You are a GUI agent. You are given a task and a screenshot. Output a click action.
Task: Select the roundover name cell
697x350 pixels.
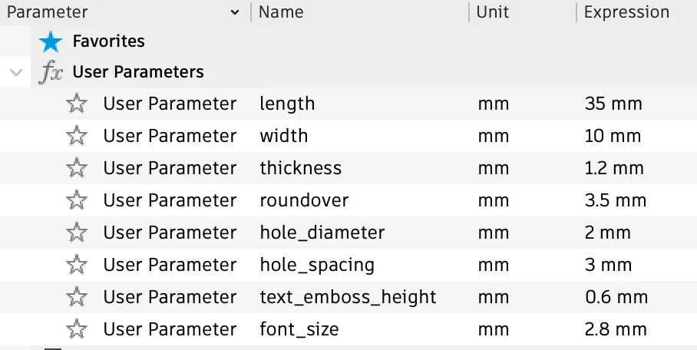pos(304,200)
